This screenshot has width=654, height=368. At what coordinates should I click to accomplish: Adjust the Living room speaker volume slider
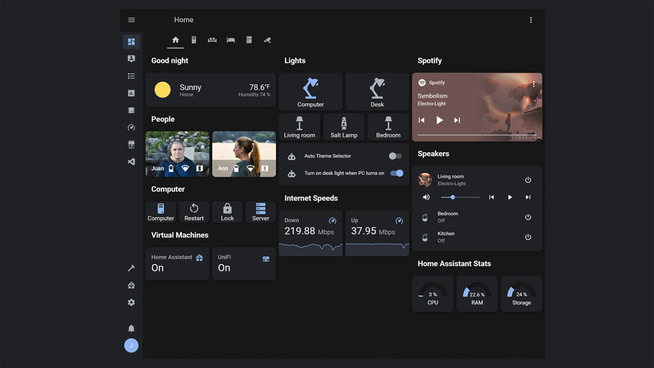[x=452, y=197]
